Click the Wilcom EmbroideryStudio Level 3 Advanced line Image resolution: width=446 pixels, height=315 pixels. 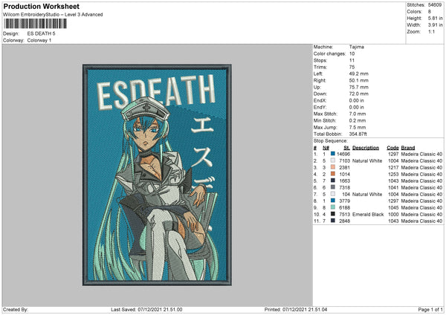click(53, 15)
